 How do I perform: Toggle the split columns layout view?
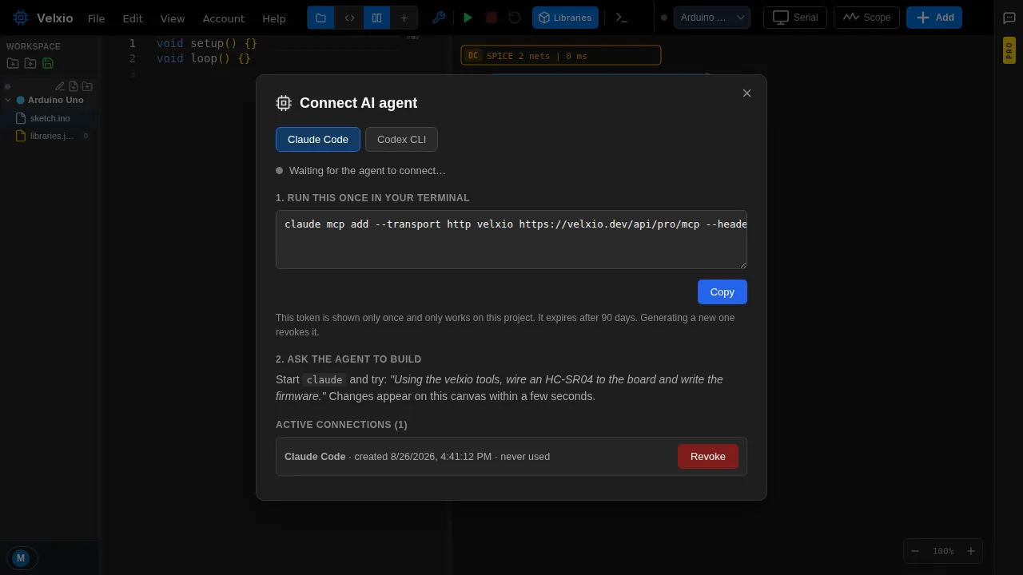(376, 18)
